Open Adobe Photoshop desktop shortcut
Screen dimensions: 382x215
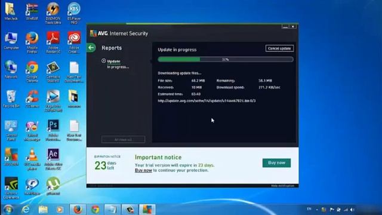pyautogui.click(x=53, y=130)
